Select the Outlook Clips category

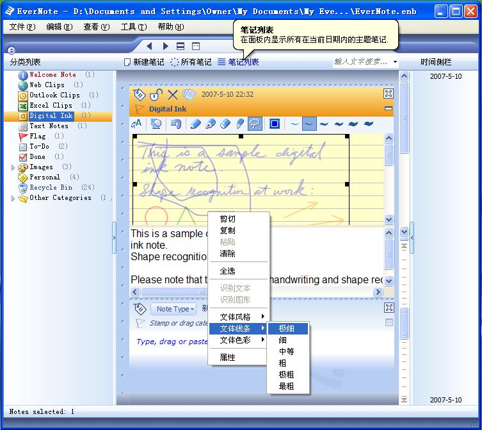(x=54, y=95)
